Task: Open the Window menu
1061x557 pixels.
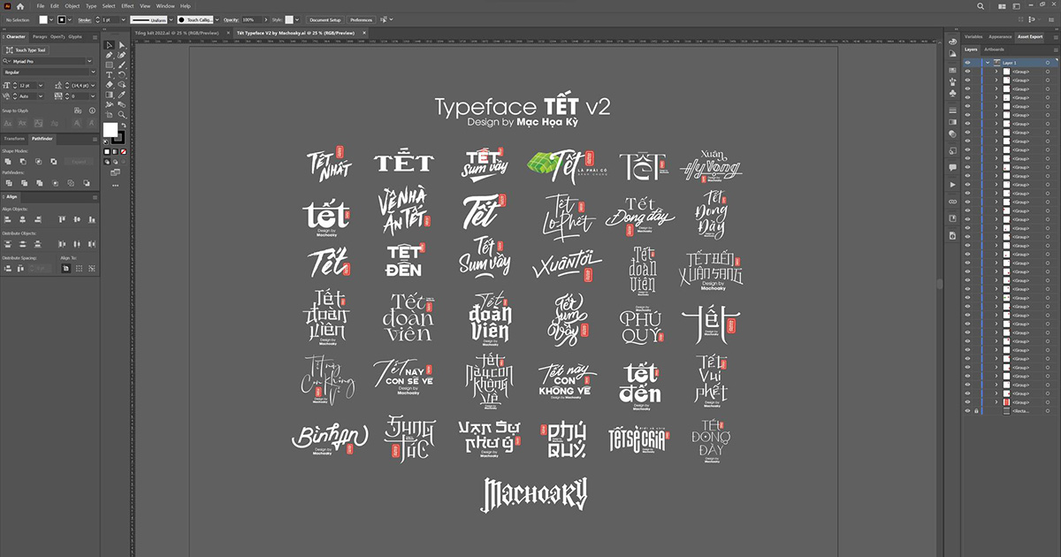Action: (165, 6)
